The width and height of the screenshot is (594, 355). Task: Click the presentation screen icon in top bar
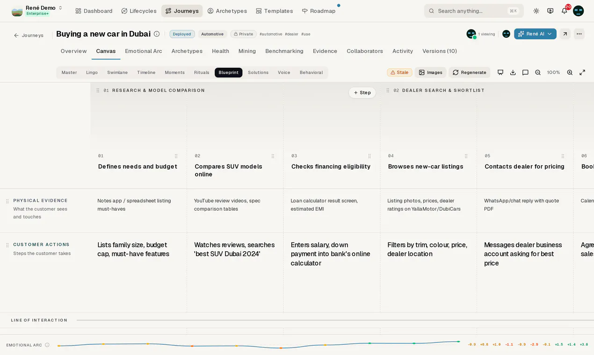[x=550, y=11]
